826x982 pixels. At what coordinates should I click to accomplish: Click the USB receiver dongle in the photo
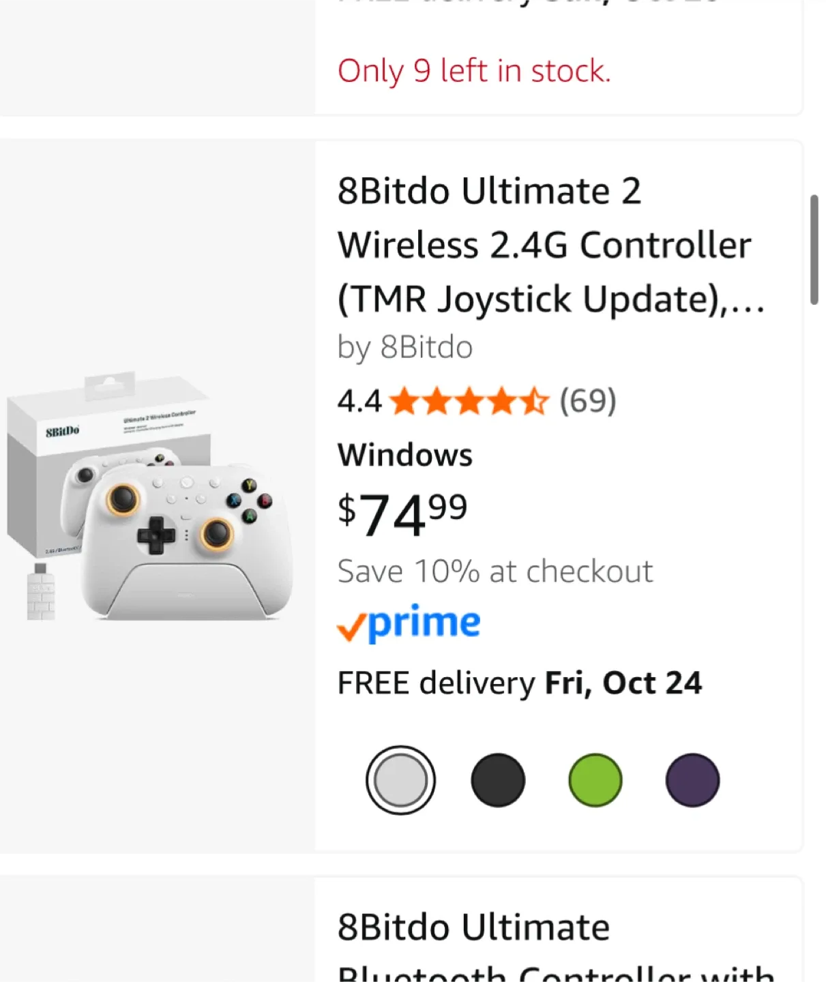click(x=41, y=592)
